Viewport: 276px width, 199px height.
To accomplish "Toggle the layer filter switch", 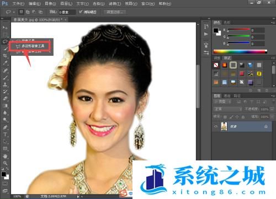I will (273, 101).
